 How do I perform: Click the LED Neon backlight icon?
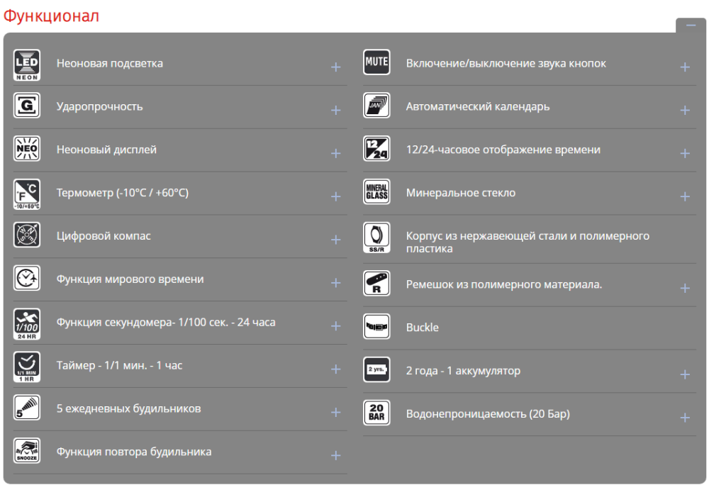[x=27, y=64]
